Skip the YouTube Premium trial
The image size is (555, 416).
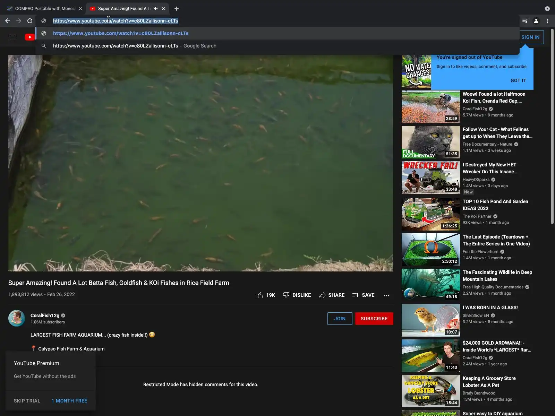[27, 401]
